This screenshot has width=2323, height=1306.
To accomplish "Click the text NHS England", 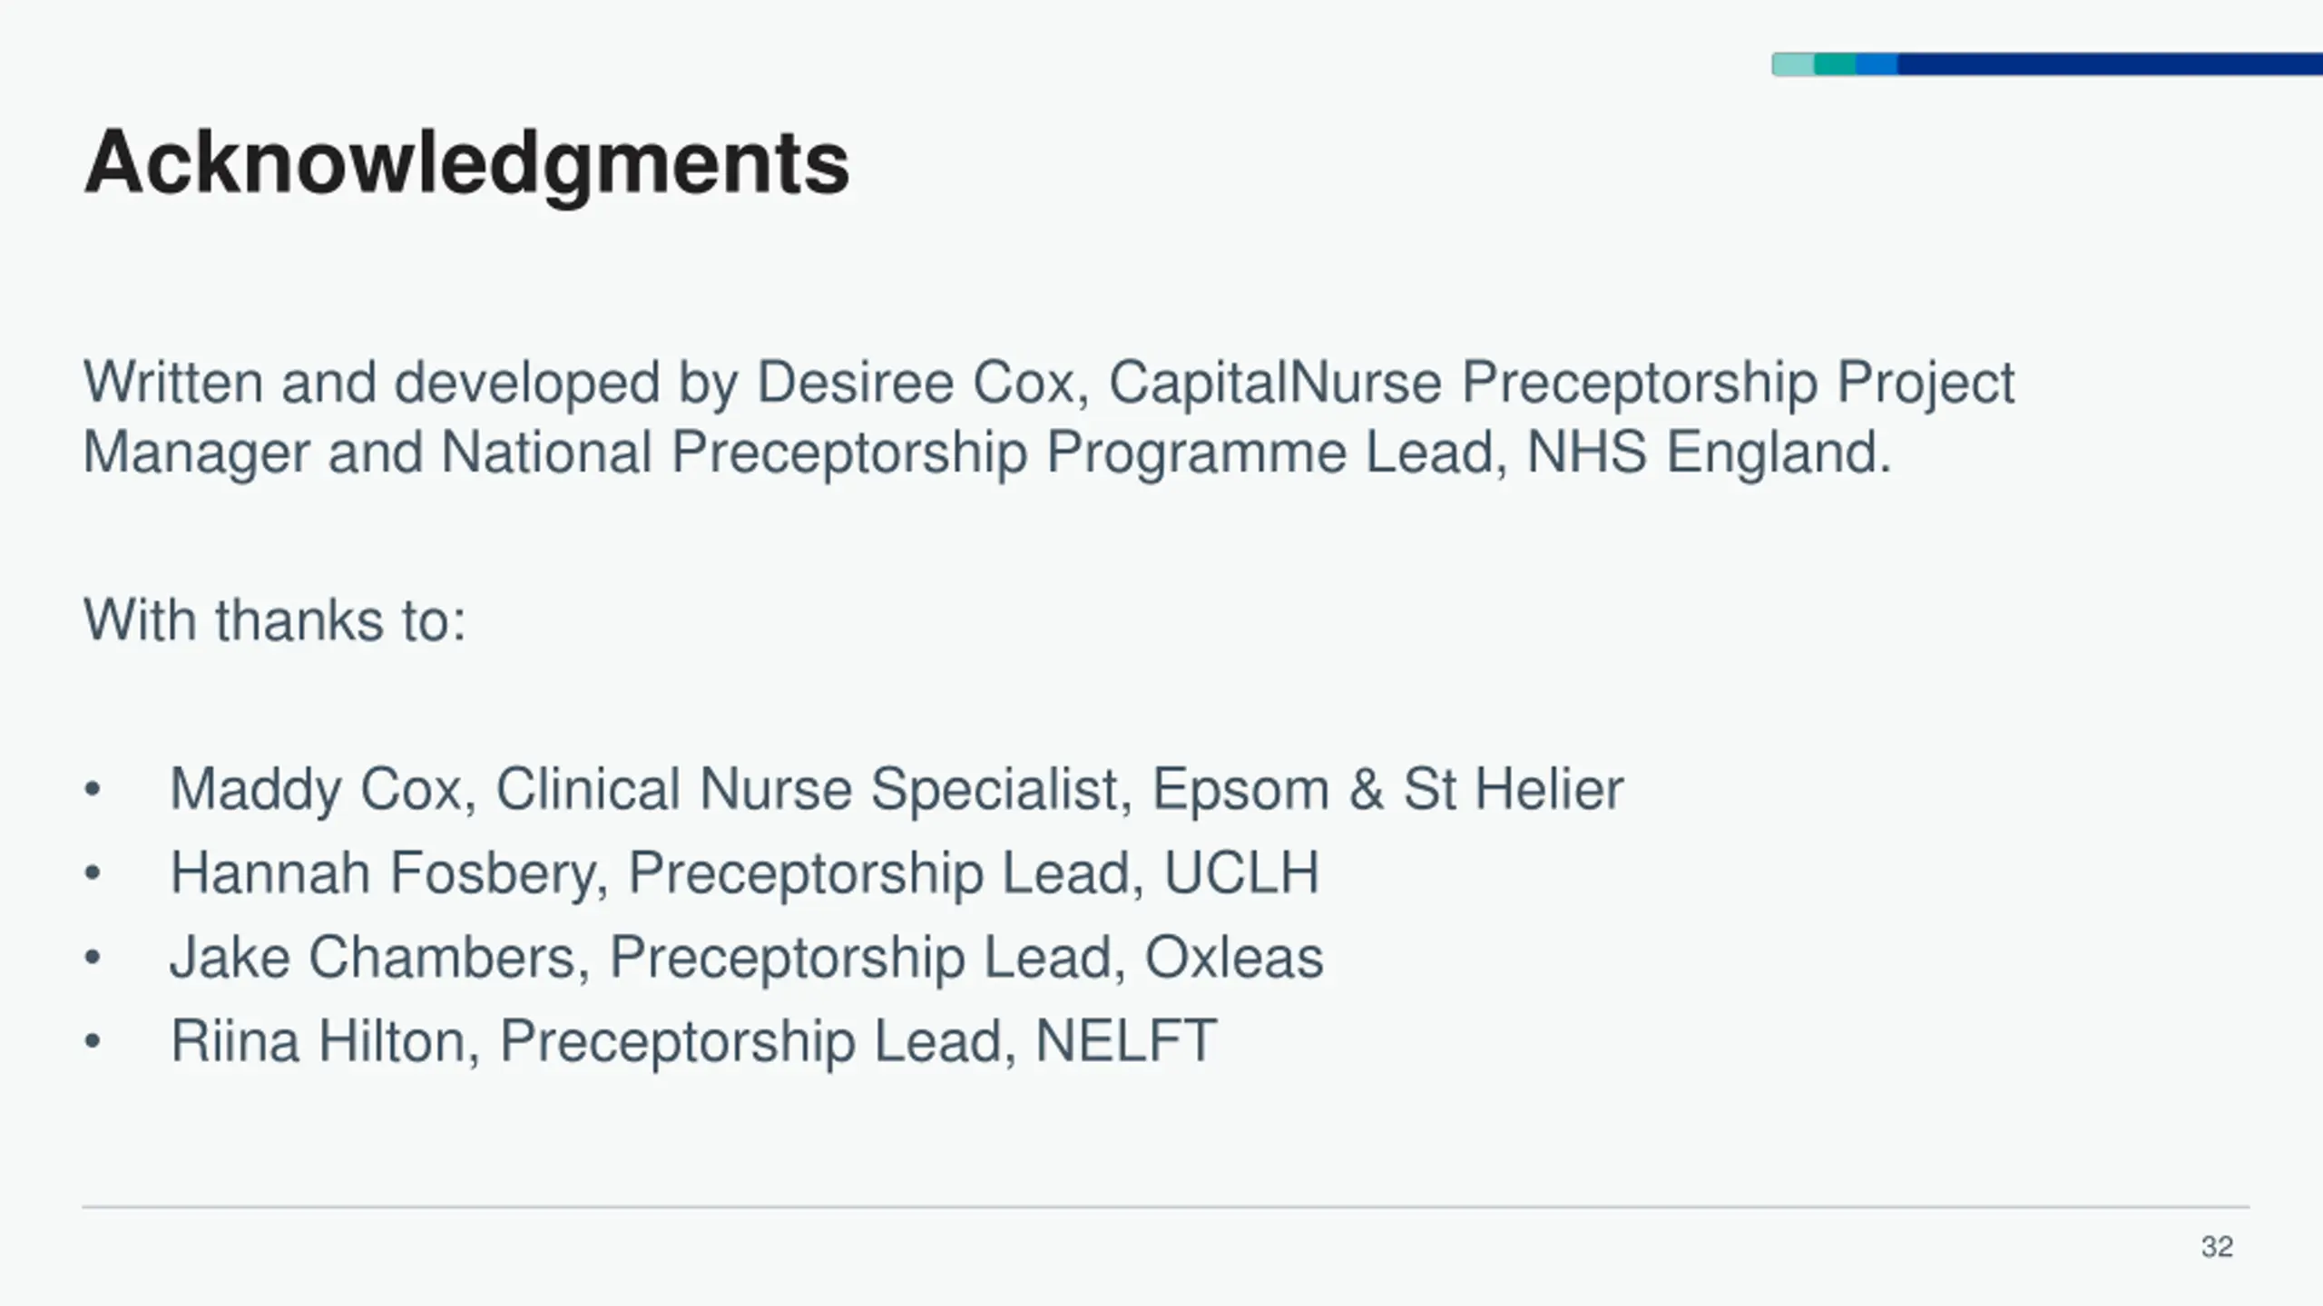I will tap(1710, 452).
